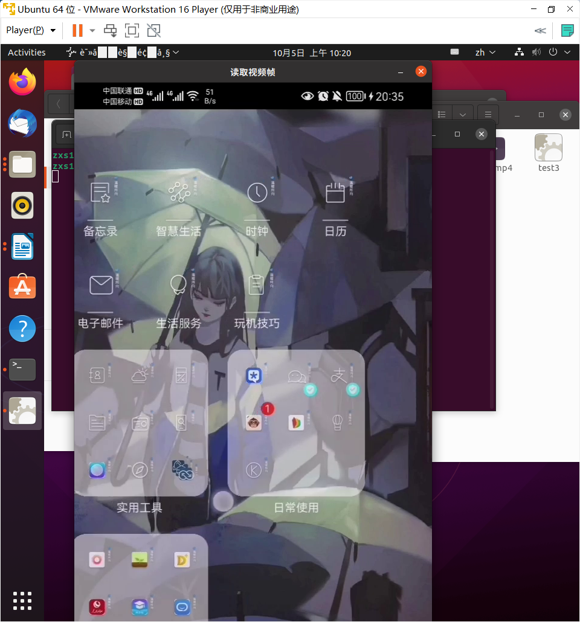Image resolution: width=580 pixels, height=622 pixels.
Task: Open the 电子邮件 email app
Action: [100, 285]
